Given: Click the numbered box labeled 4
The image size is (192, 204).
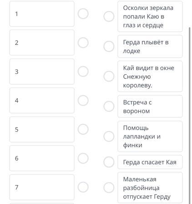Looking at the screenshot, I should click(42, 100).
